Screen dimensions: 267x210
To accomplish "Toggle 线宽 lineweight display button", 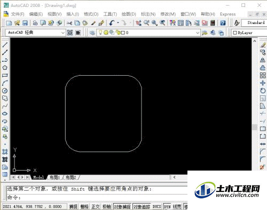I will pos(177,207).
